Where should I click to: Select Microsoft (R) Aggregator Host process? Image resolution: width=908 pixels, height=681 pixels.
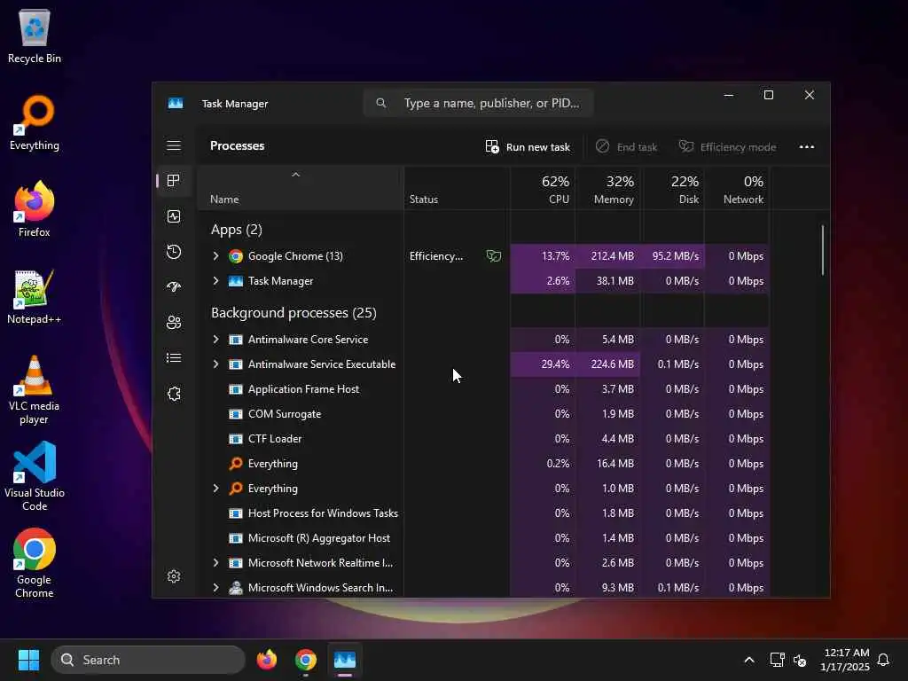pos(483,538)
